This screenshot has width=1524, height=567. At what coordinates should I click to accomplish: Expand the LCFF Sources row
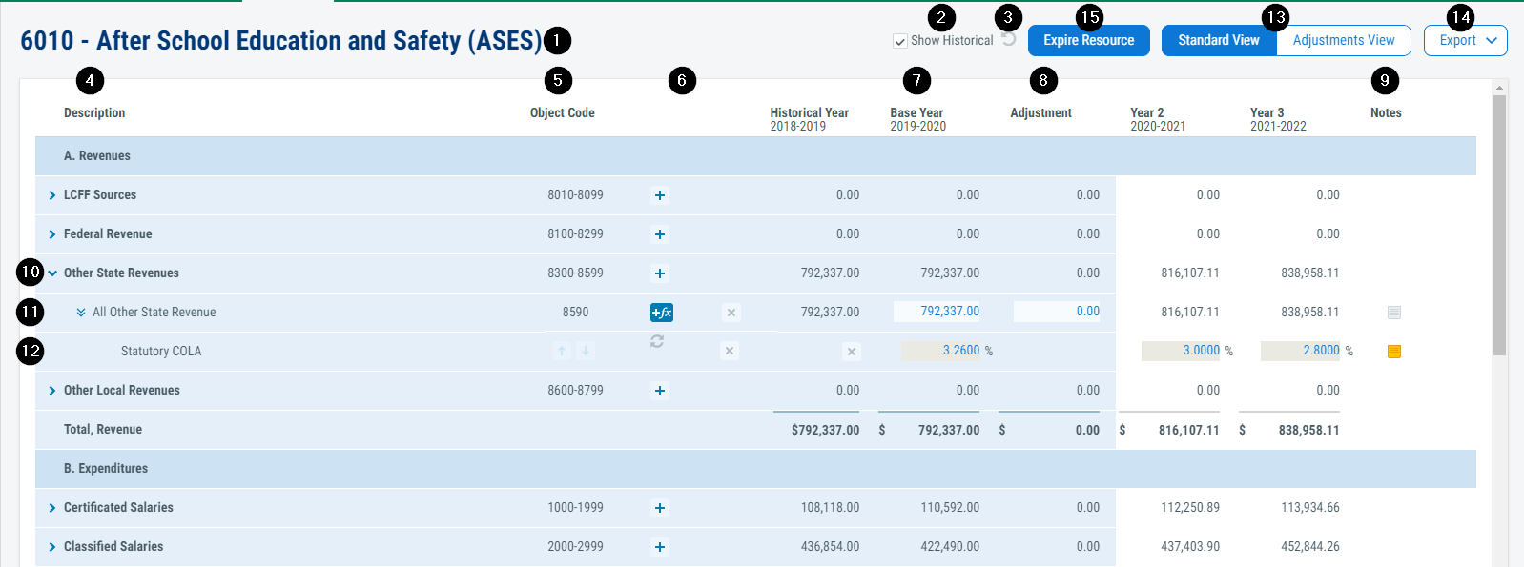pos(52,195)
